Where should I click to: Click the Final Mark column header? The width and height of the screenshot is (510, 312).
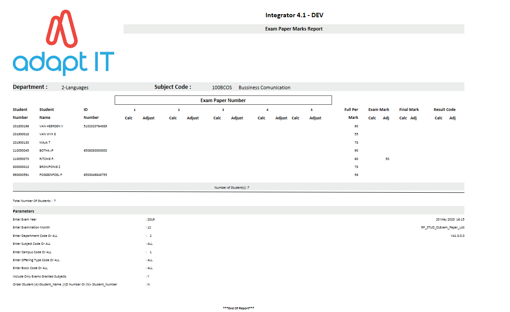(409, 110)
